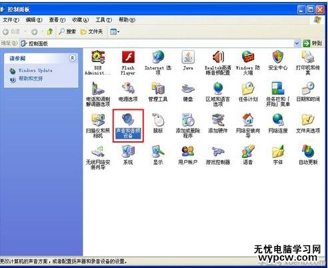Click the 转到 go button
This screenshot has width=328, height=268.
pos(313,43)
